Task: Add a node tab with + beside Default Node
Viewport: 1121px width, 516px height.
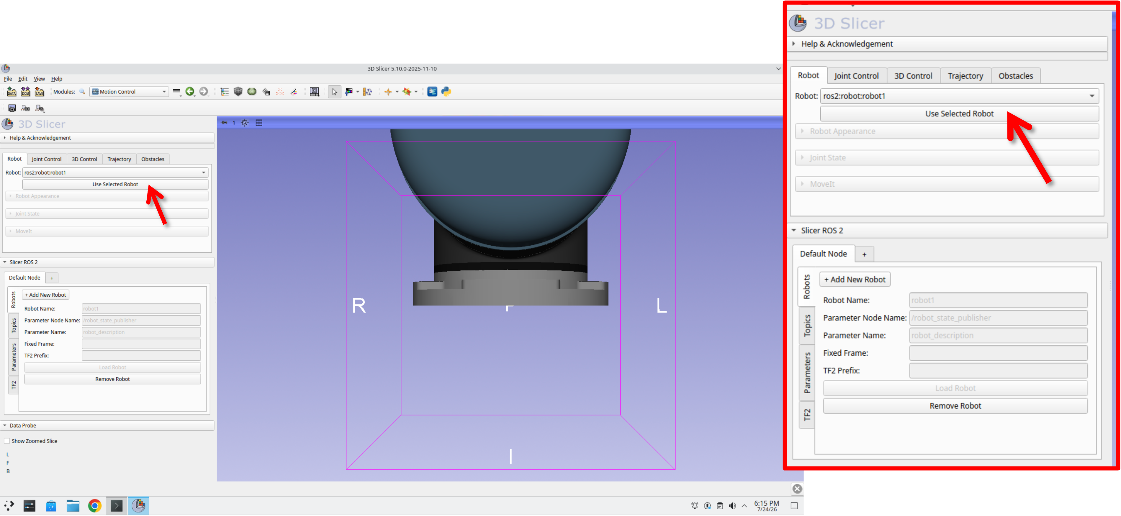Action: coord(52,278)
